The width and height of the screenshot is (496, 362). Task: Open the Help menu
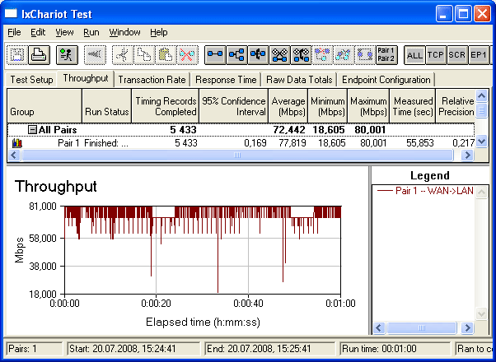(159, 32)
